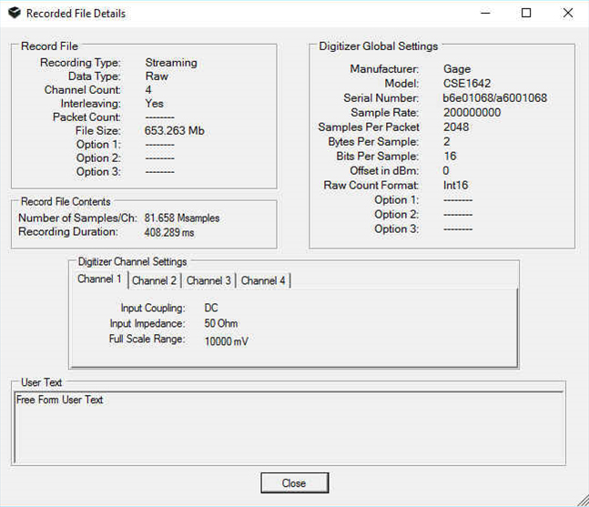Viewport: 589px width, 507px height.
Task: Click the resize grip at the window corner
Action: pyautogui.click(x=581, y=499)
